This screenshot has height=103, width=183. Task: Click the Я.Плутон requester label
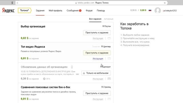106,26
